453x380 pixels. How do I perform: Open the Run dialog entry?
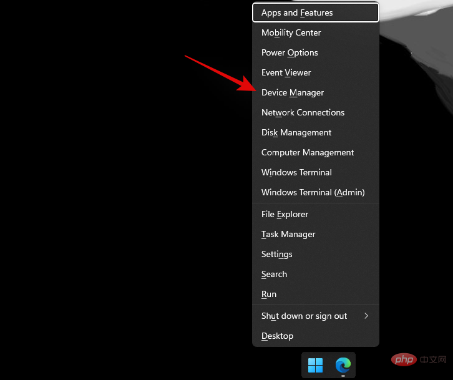point(316,294)
